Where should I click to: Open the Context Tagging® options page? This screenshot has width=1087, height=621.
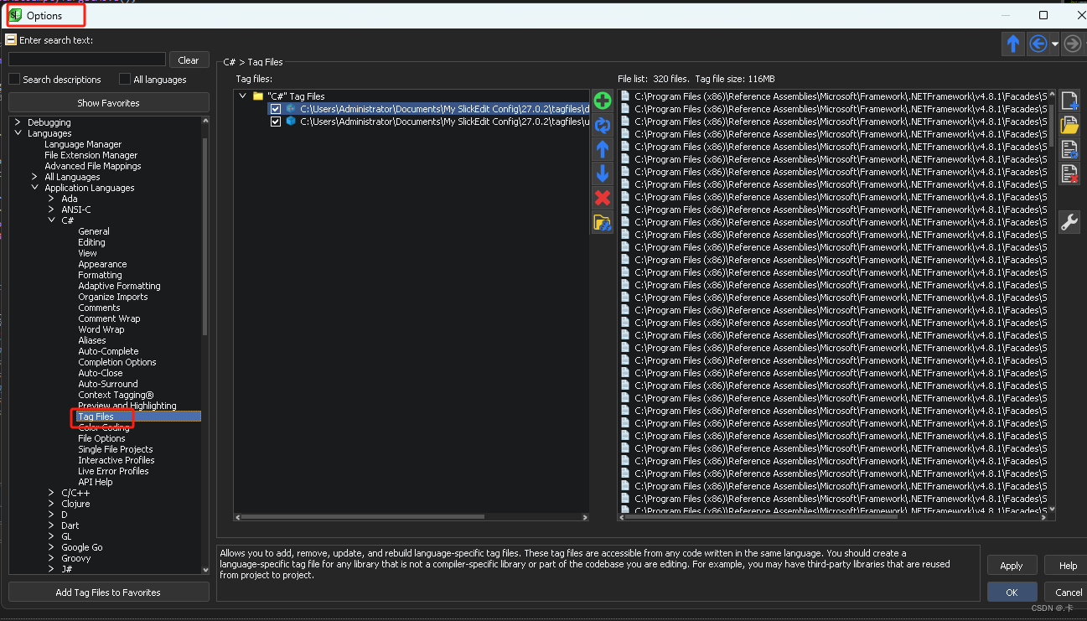click(116, 395)
